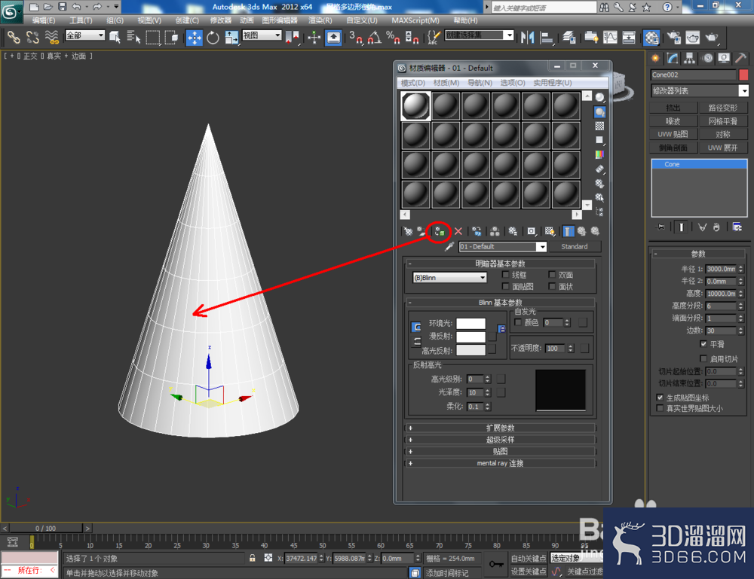
Task: Toggle the 平滑 smooth checkbox
Action: (x=703, y=344)
